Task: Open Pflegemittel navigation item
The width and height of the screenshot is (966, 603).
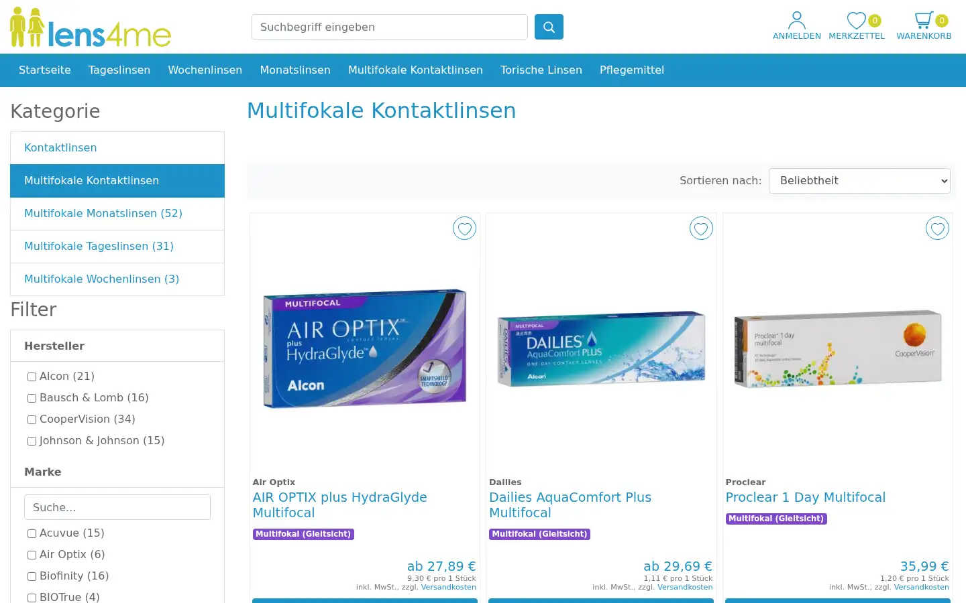Action: click(632, 70)
